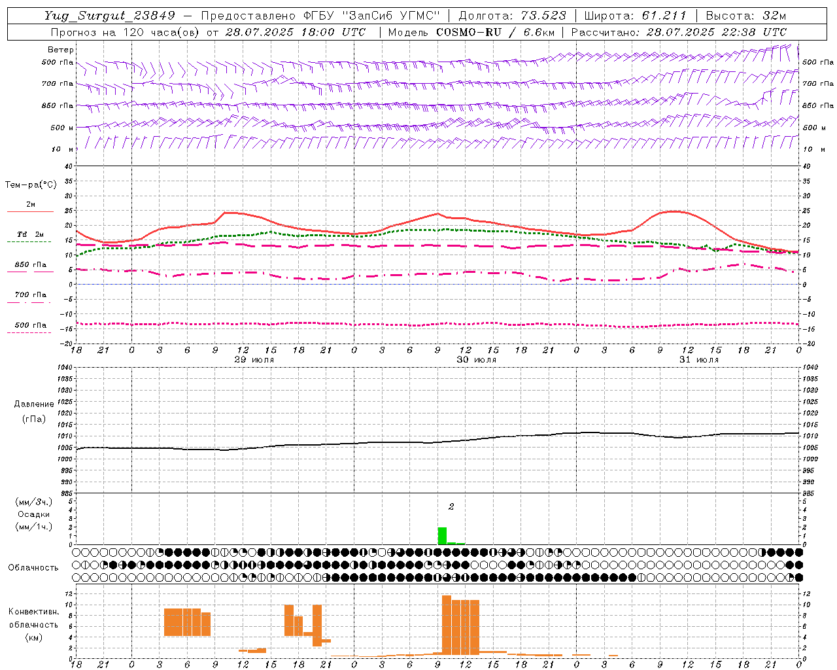Click the (мм/1ч.) unit label
837x670 pixels.
click(x=34, y=527)
